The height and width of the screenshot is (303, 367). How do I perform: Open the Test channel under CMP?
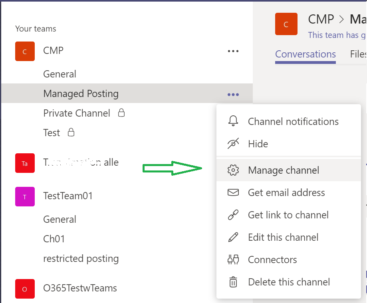pos(52,133)
